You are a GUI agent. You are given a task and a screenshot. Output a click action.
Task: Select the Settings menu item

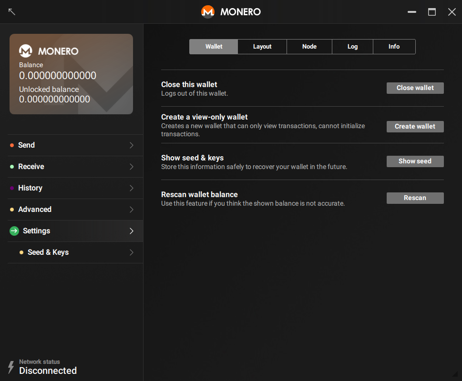coord(75,231)
